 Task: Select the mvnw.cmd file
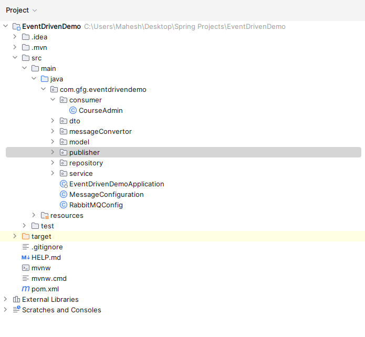(49, 278)
